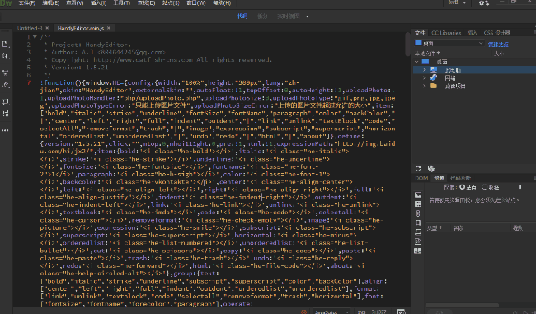Click the get/put files arrows icon
This screenshot has height=314, width=536.
[5, 56]
